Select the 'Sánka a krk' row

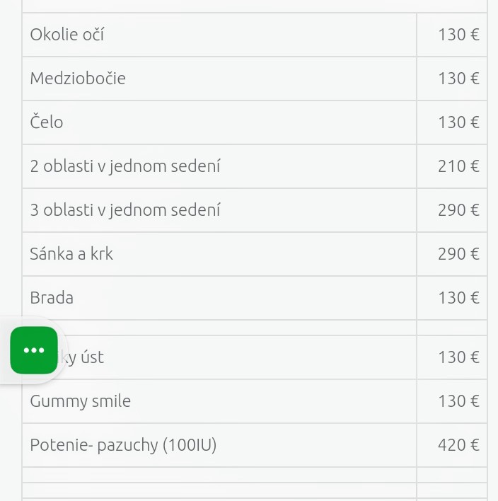(x=71, y=254)
